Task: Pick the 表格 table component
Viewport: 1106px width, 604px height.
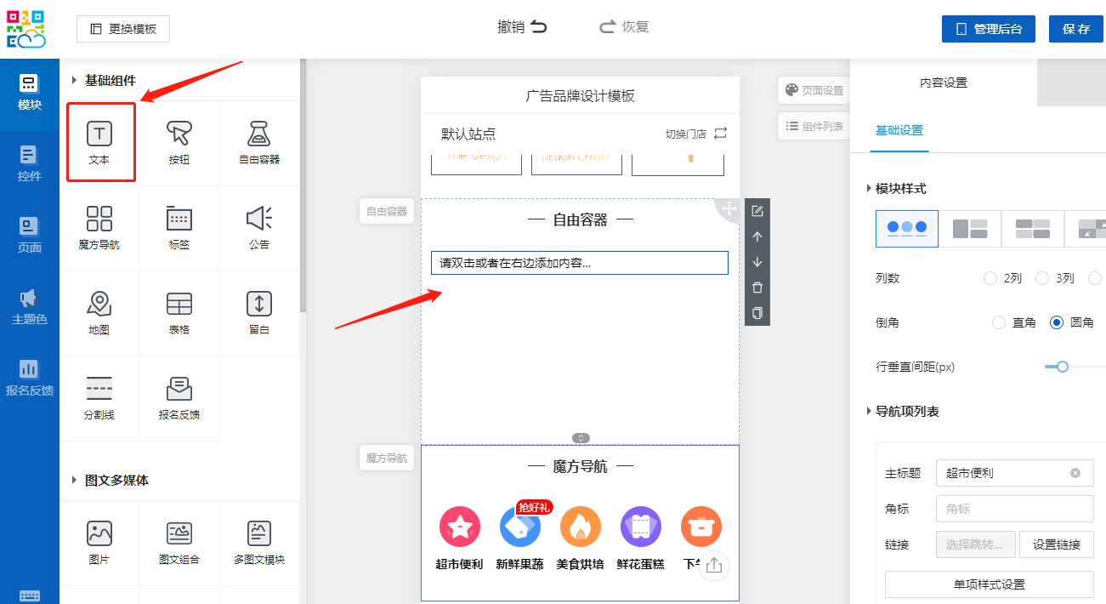Action: 179,312
